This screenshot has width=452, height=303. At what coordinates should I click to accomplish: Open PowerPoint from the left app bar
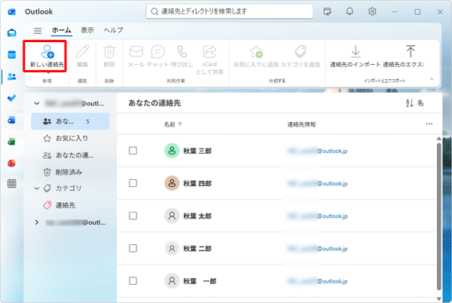coord(12,163)
